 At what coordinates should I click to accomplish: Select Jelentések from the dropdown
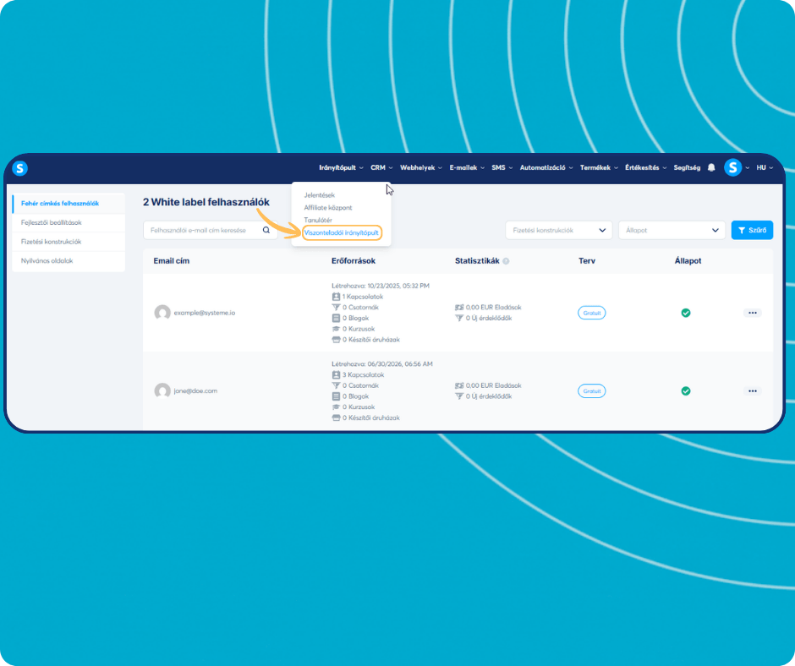pos(320,195)
